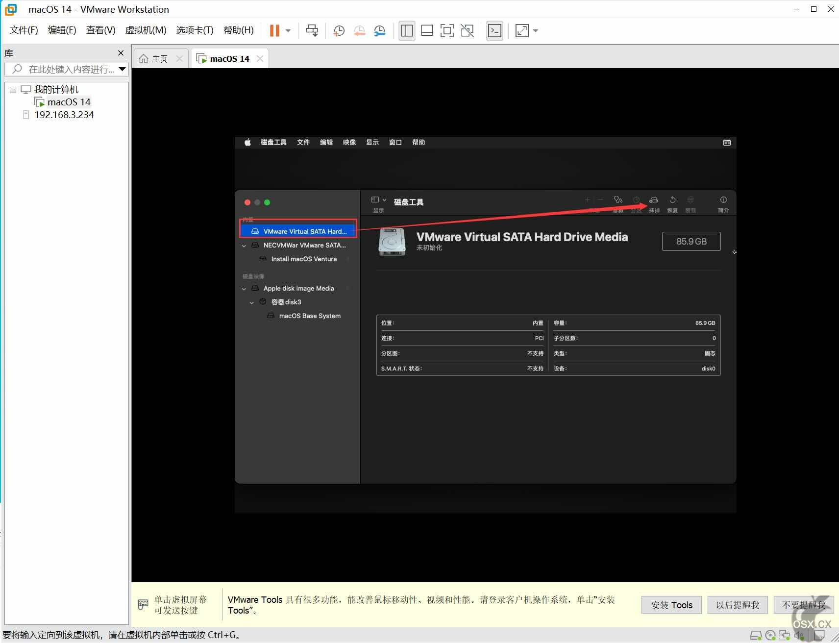
Task: Send Ctrl+Alt+Del to the guest
Action: pos(312,31)
